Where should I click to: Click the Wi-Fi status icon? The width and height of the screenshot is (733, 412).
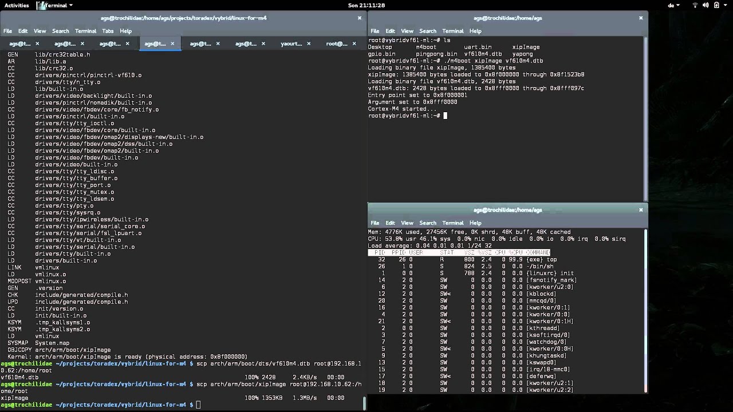tap(695, 5)
